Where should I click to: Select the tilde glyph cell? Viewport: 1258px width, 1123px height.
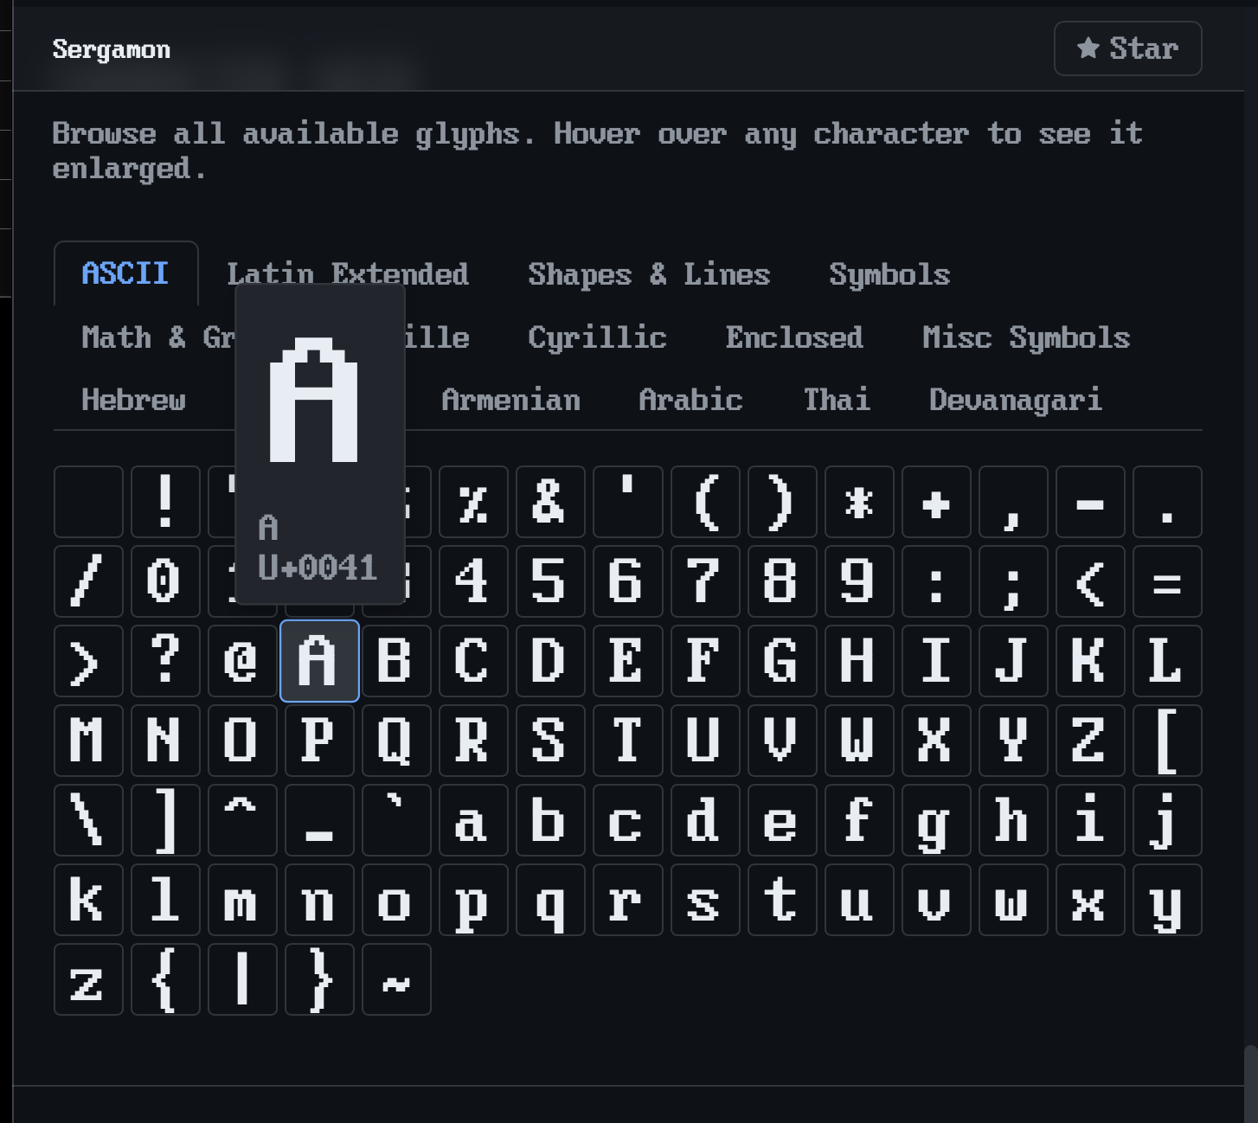click(396, 979)
